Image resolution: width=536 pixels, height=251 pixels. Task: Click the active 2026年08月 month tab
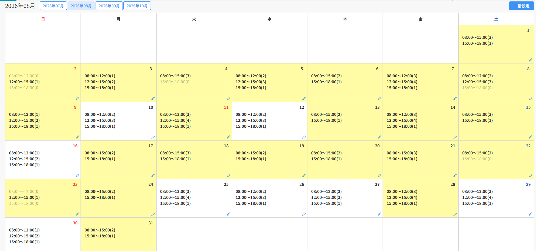[81, 6]
